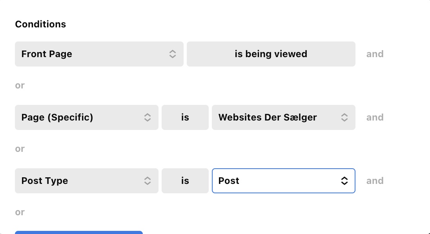This screenshot has width=430, height=234.
Task: Add an "and" rule to Page (Specific) row
Action: point(375,117)
